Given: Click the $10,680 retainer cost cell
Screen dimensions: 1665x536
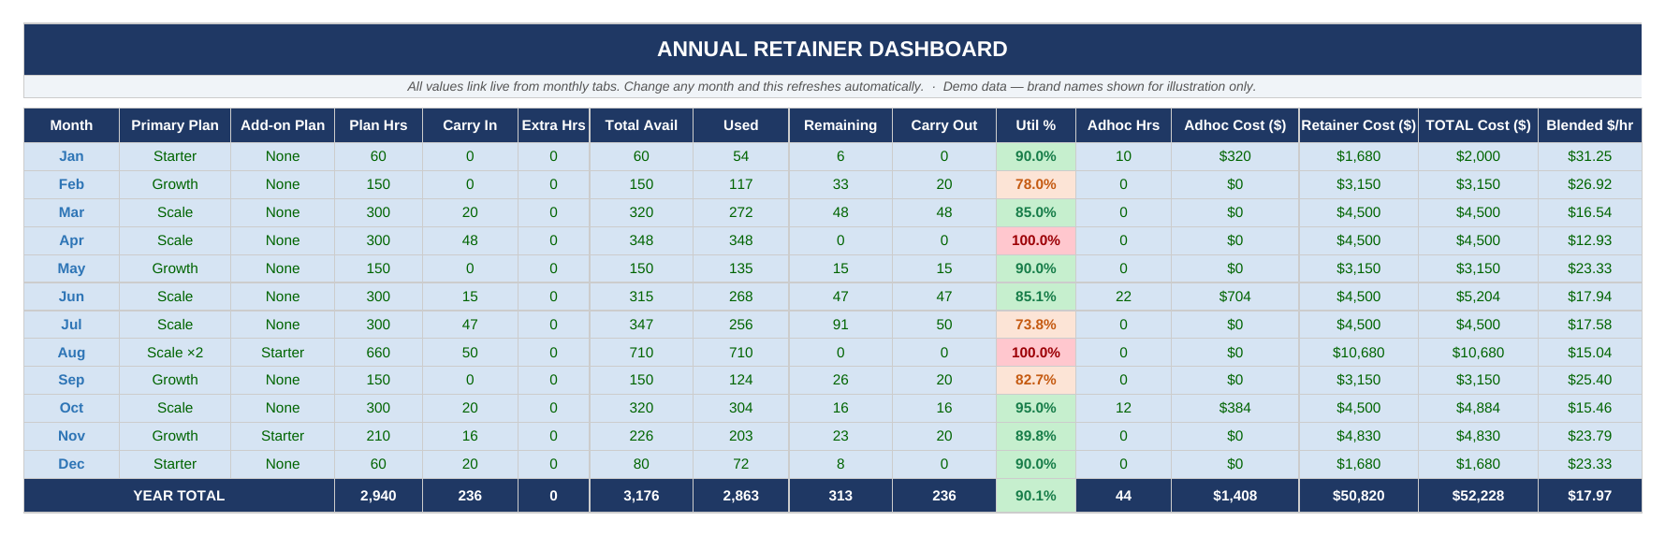Looking at the screenshot, I should (1358, 353).
